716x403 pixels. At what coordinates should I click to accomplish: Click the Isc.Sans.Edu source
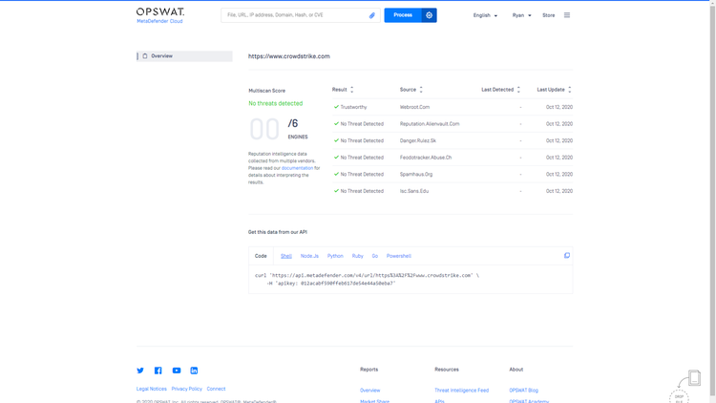[x=414, y=191]
